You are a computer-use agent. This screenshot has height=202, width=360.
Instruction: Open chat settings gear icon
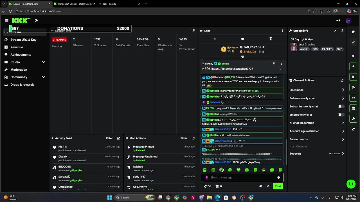(x=268, y=186)
